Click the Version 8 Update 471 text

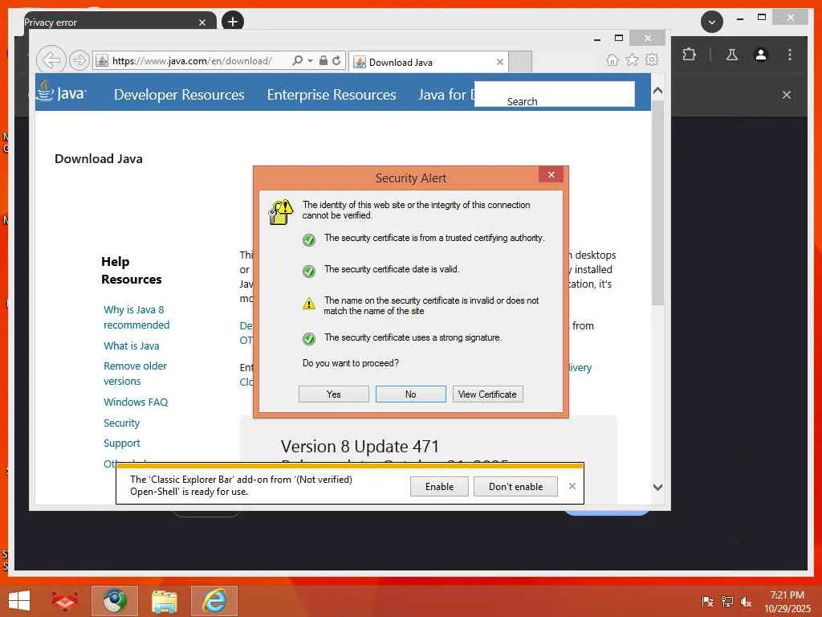pyautogui.click(x=360, y=447)
